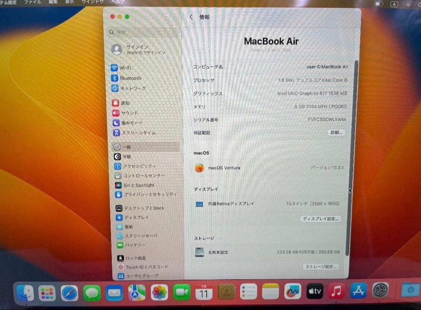The height and width of the screenshot is (310, 421).
Task: Open ディスプレイ設定 from the Display section
Action: (x=320, y=219)
